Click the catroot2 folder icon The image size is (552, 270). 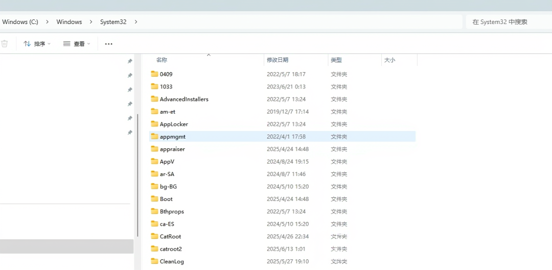pos(154,249)
